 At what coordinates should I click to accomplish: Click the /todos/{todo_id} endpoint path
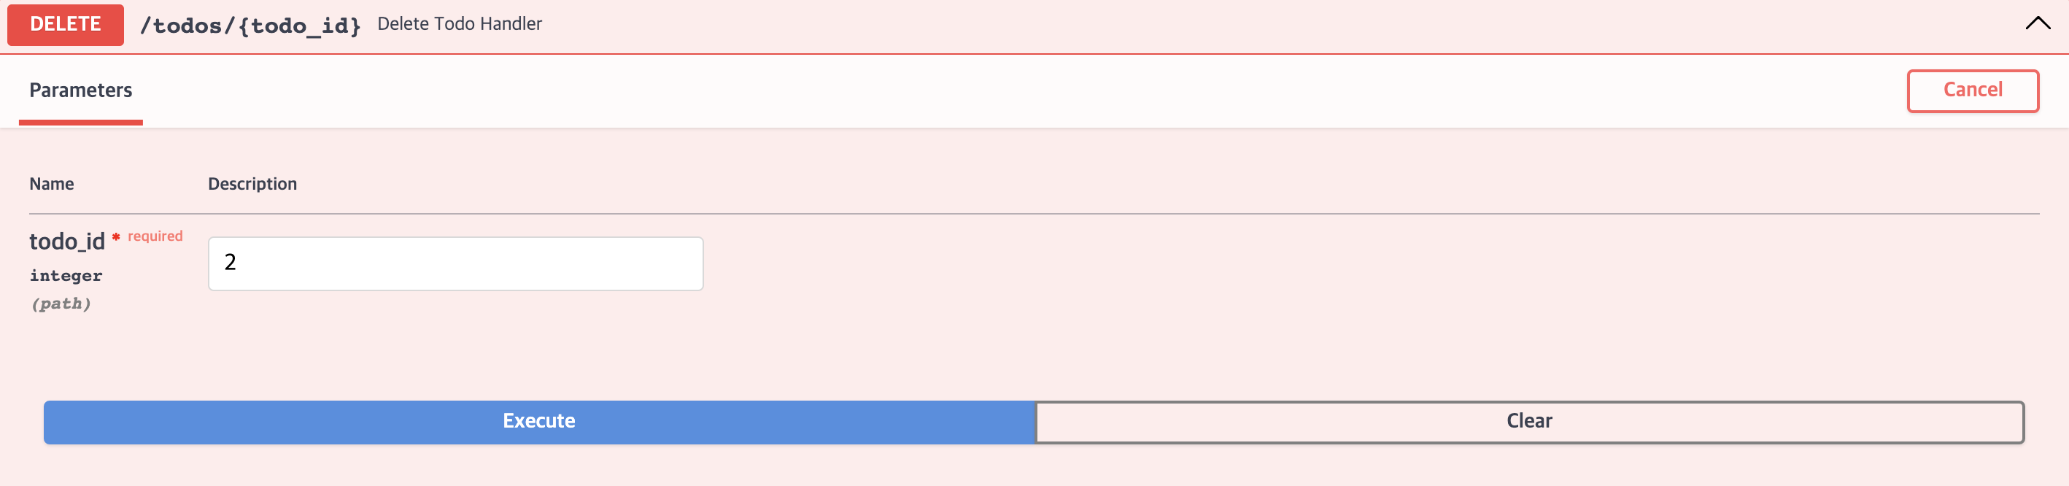click(250, 26)
